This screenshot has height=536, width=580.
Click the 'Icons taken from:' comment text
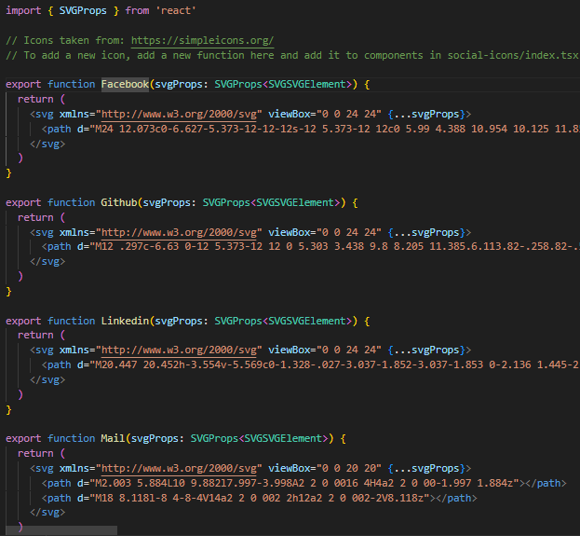(74, 40)
